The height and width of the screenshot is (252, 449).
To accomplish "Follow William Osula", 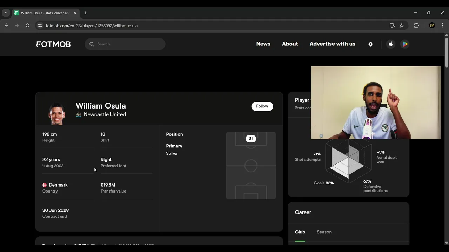I will (262, 106).
